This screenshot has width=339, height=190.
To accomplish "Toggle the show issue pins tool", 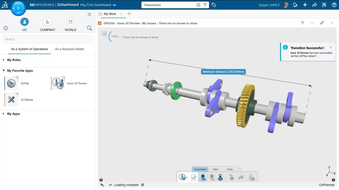I will [203, 177].
